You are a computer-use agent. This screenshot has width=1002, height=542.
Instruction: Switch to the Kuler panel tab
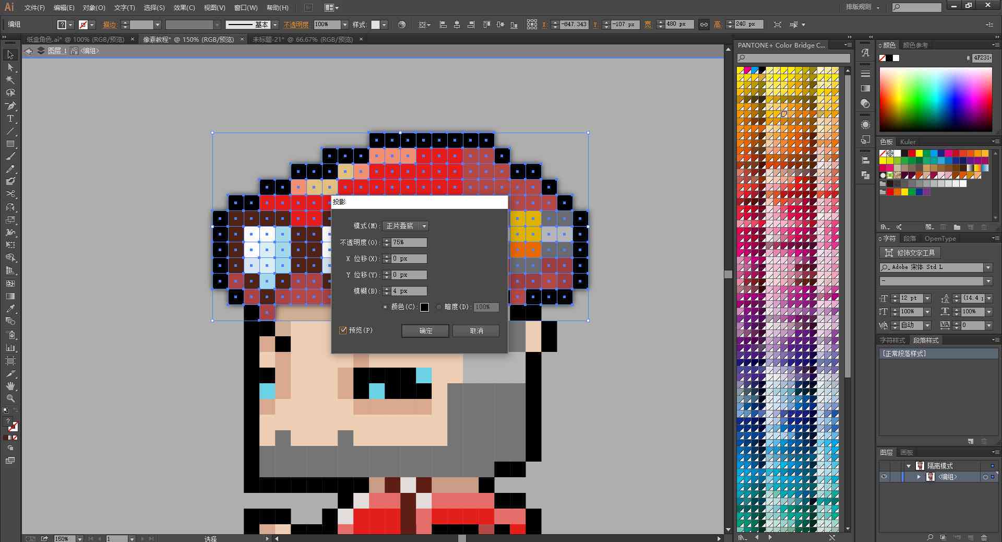point(908,142)
